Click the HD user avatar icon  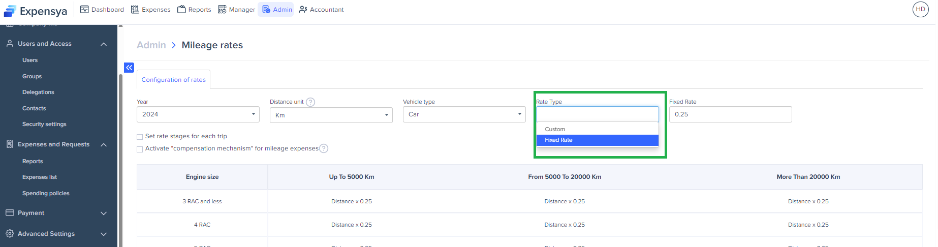(920, 9)
